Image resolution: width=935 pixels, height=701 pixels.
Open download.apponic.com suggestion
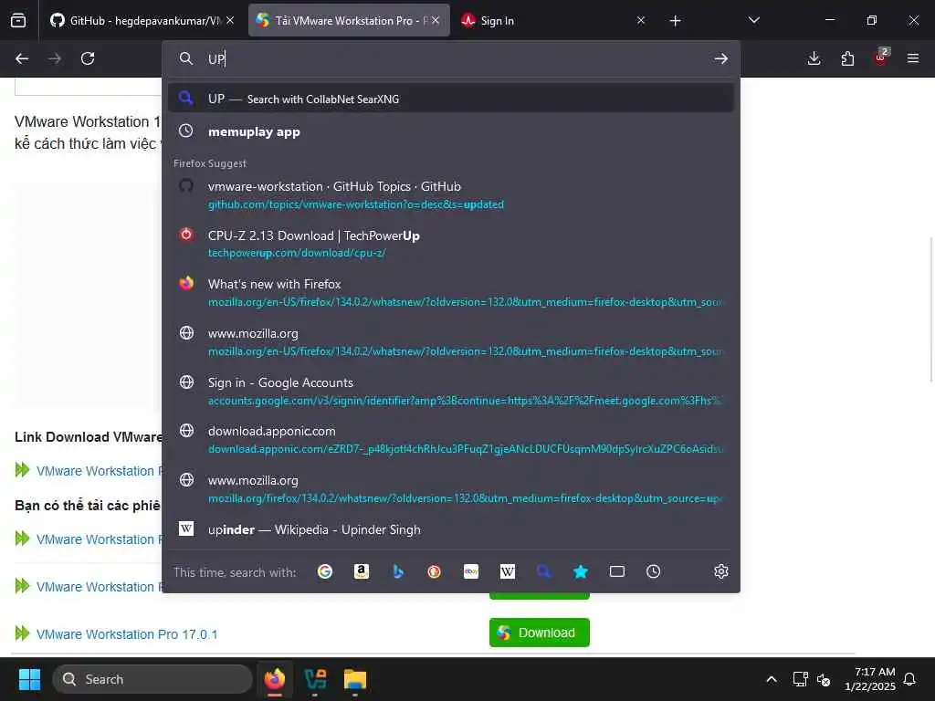click(451, 439)
